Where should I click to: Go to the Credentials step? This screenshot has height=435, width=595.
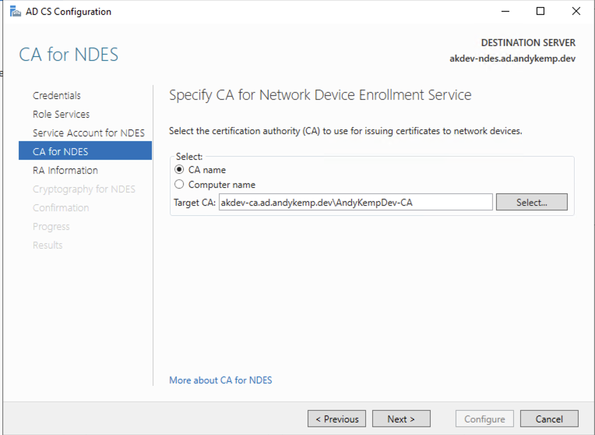click(x=57, y=95)
